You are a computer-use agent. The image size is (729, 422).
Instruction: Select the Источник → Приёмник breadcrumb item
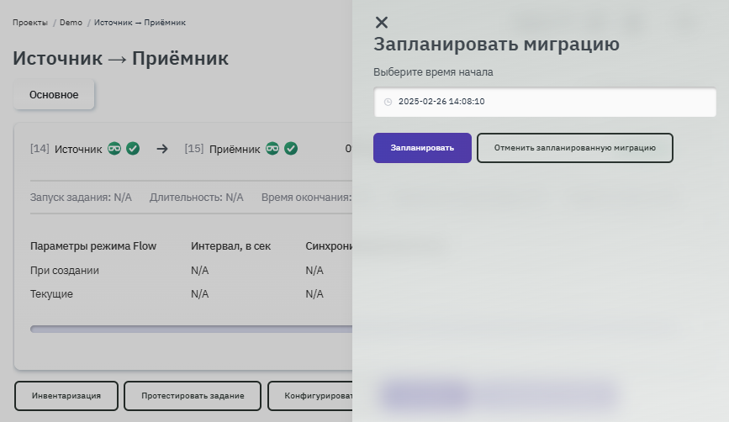pyautogui.click(x=140, y=23)
